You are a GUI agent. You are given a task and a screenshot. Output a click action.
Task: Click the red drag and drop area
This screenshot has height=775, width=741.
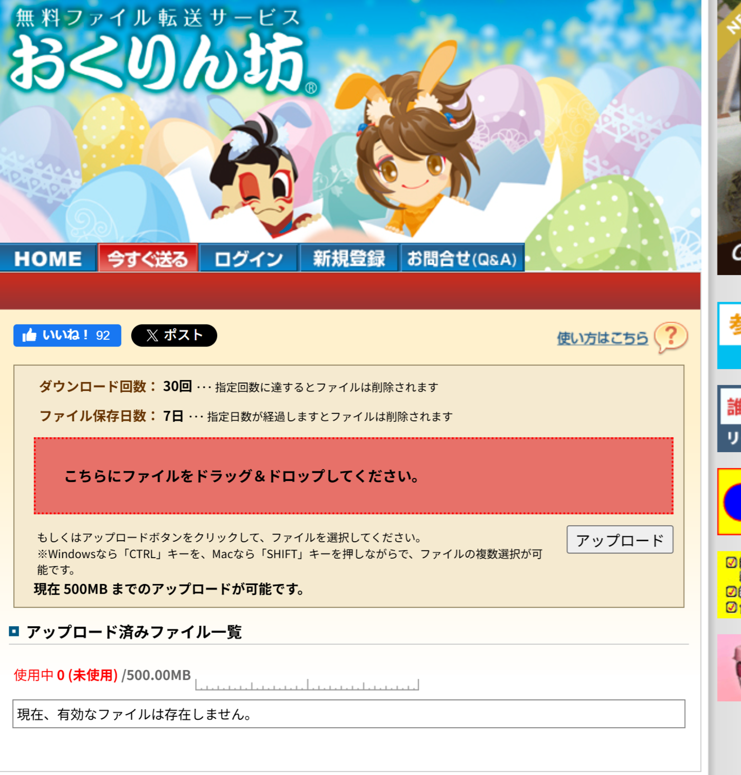click(354, 476)
